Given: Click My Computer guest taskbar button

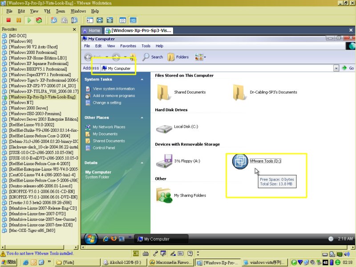Looking at the screenshot, I should (x=161, y=239).
